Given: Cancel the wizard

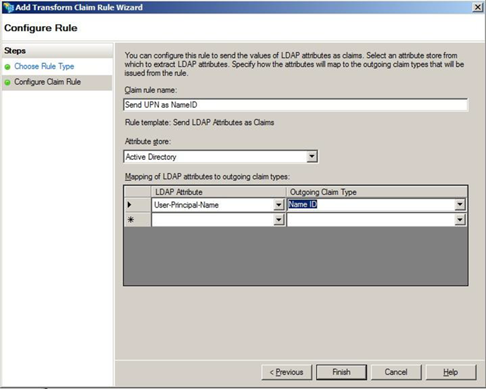Looking at the screenshot, I should (x=396, y=372).
